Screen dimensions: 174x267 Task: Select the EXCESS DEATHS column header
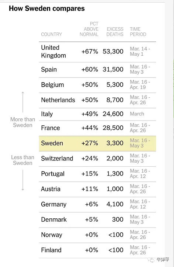pos(115,32)
